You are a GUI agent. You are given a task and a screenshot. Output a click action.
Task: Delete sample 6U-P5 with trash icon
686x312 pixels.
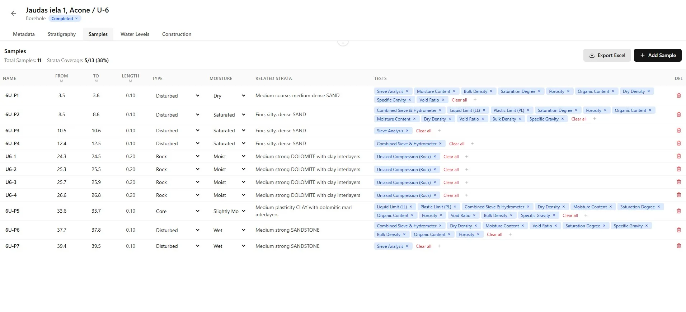click(x=678, y=211)
